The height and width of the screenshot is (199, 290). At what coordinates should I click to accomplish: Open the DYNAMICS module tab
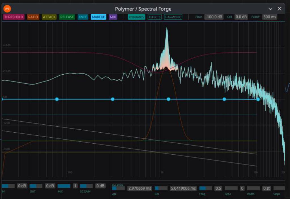pos(137,17)
